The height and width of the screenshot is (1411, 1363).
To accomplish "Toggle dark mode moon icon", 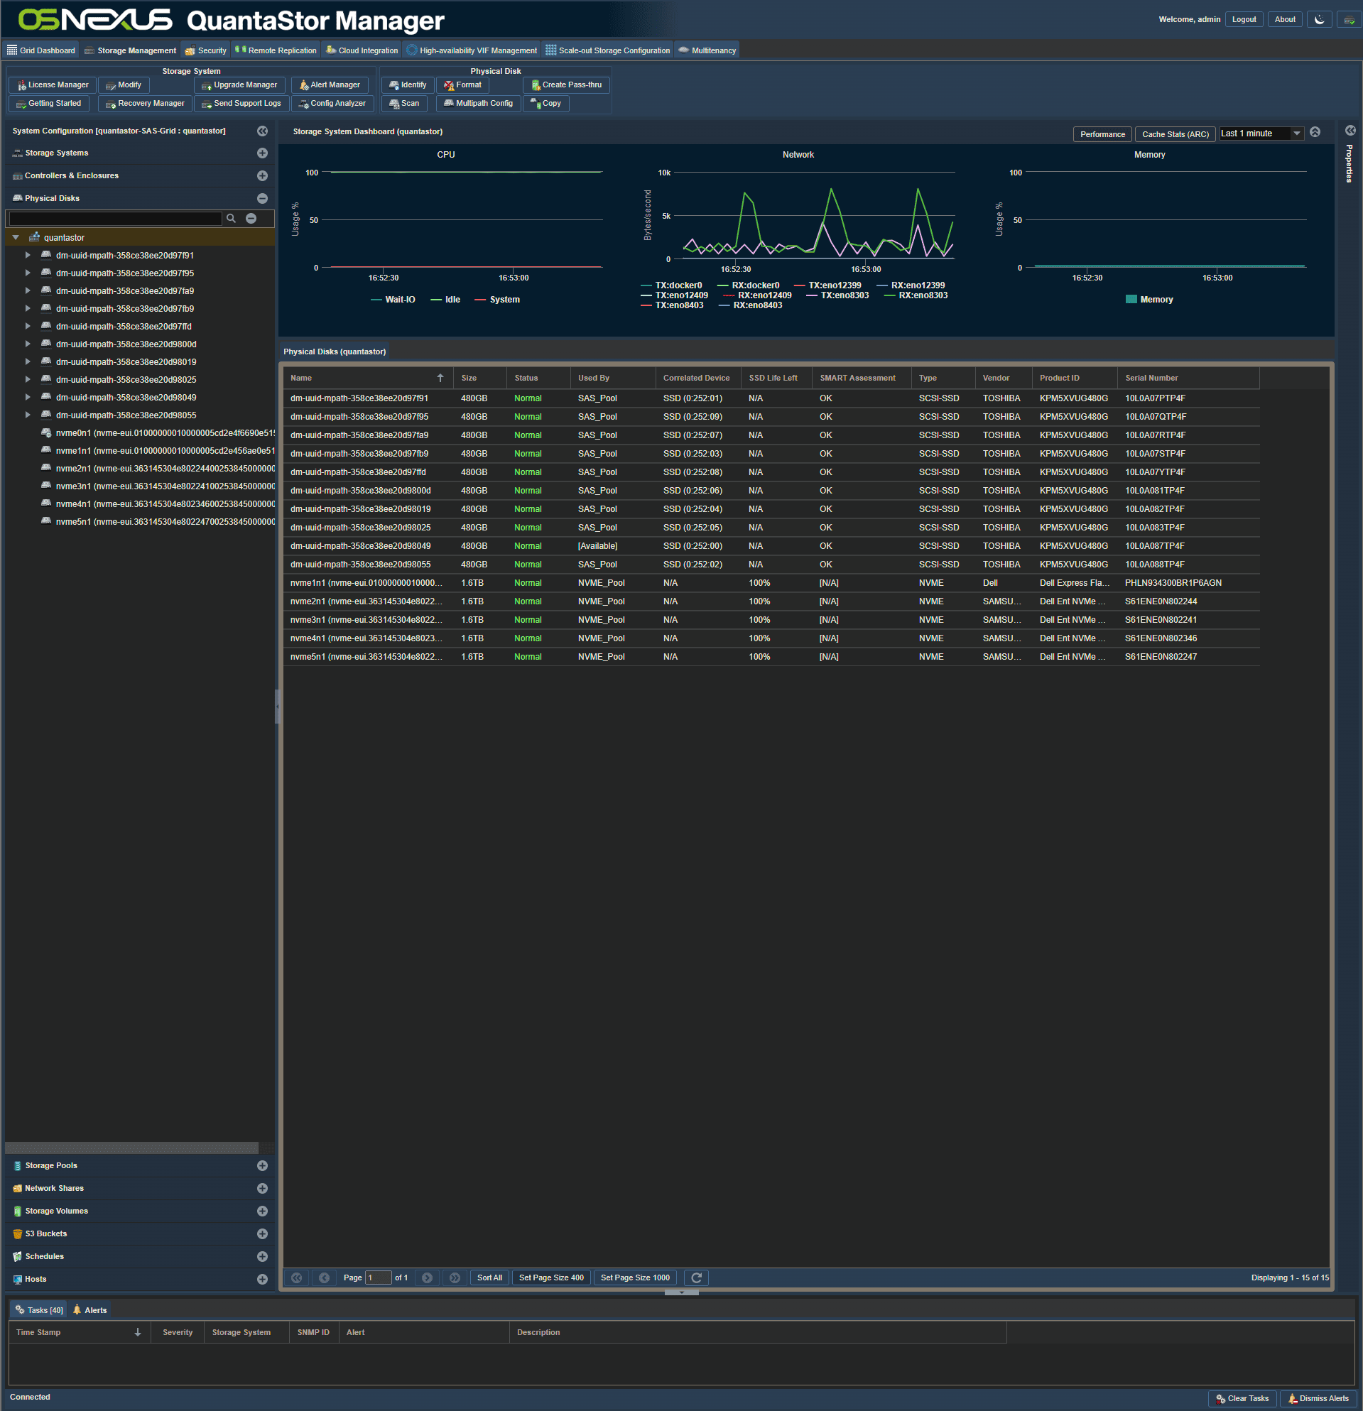I will pyautogui.click(x=1319, y=19).
